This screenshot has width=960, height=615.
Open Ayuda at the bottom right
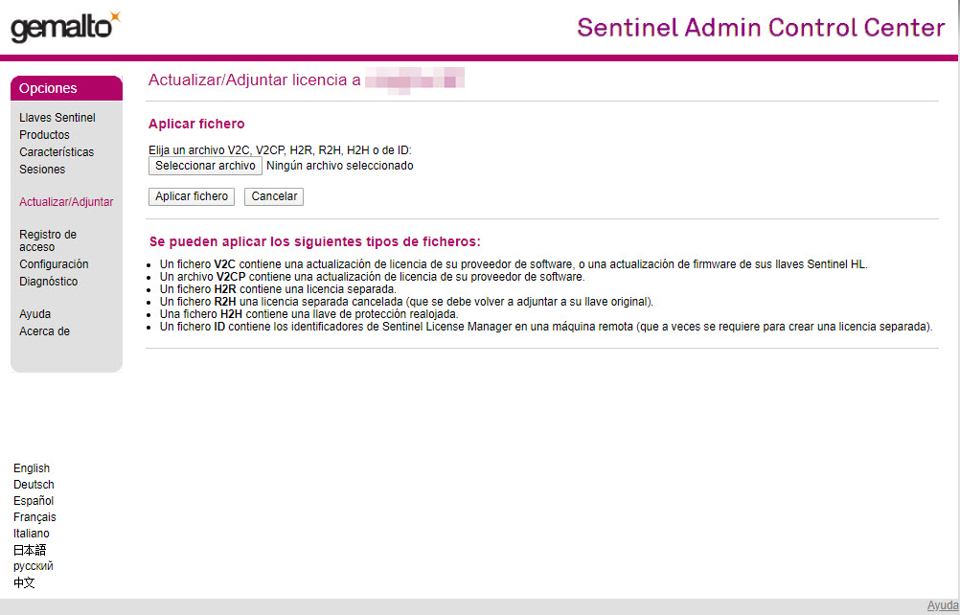pos(941,604)
